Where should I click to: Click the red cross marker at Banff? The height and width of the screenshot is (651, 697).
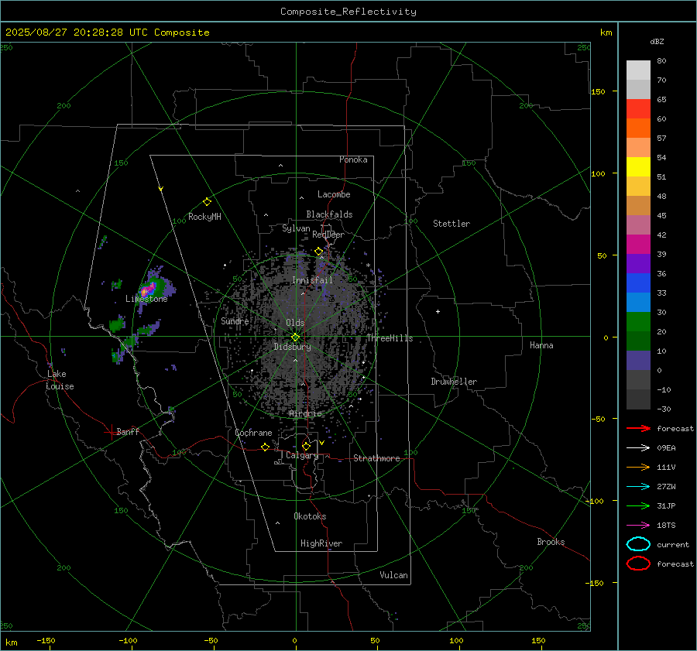111,432
